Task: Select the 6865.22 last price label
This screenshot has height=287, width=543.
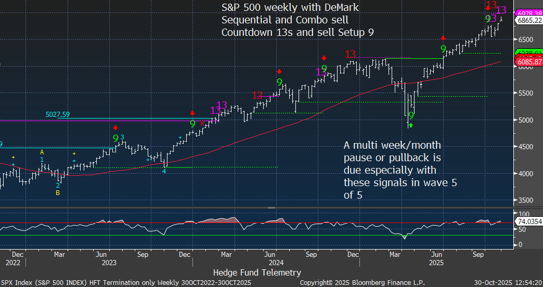Action: [528, 20]
